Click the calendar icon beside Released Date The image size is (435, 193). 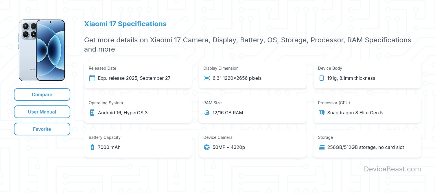tap(92, 78)
